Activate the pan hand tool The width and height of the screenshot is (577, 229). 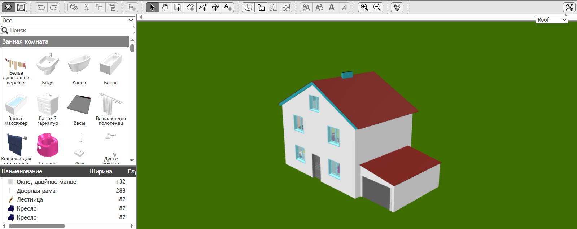pyautogui.click(x=165, y=7)
